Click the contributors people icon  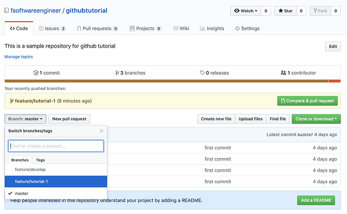click(x=283, y=73)
